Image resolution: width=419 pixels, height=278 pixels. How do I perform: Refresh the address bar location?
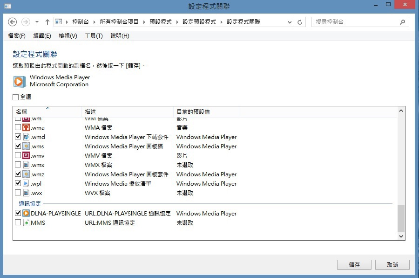[300, 22]
